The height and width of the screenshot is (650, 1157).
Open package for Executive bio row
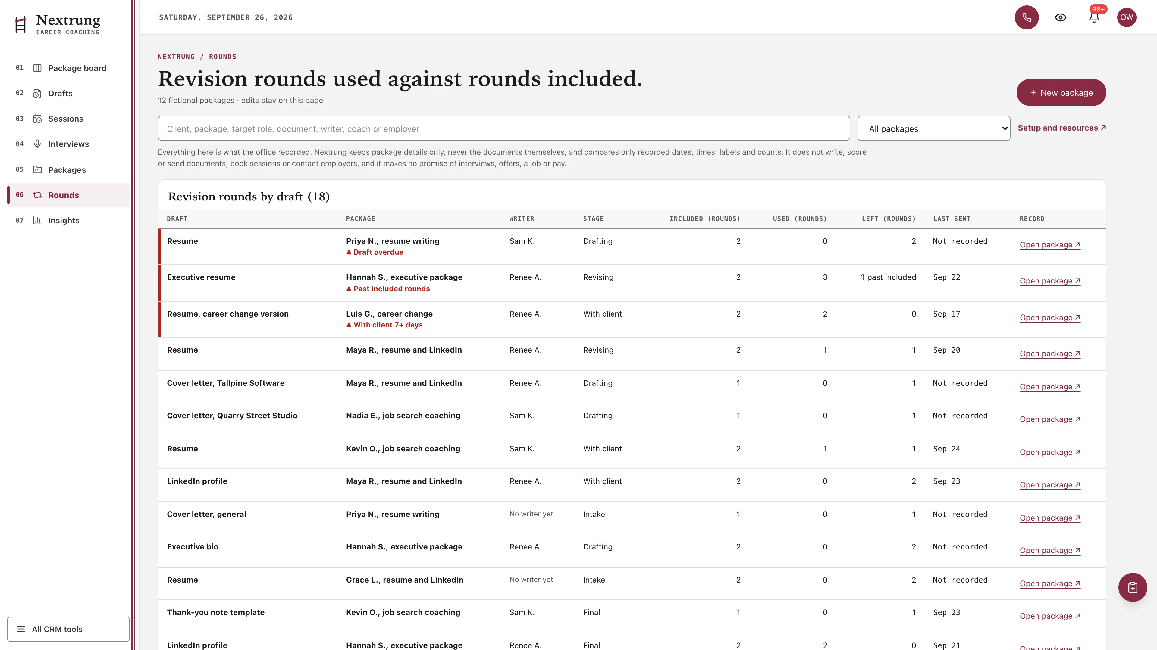pyautogui.click(x=1050, y=550)
